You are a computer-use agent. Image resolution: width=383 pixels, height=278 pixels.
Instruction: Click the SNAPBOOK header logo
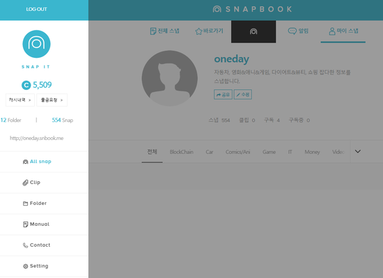click(x=252, y=9)
